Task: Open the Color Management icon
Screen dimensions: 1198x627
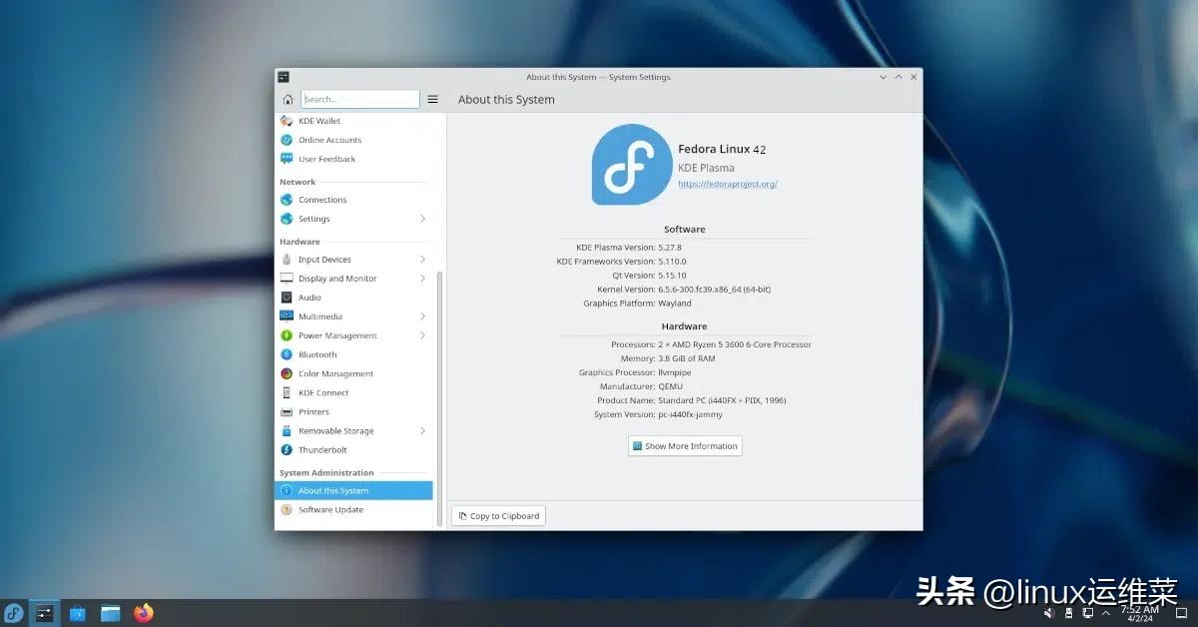Action: tap(287, 374)
